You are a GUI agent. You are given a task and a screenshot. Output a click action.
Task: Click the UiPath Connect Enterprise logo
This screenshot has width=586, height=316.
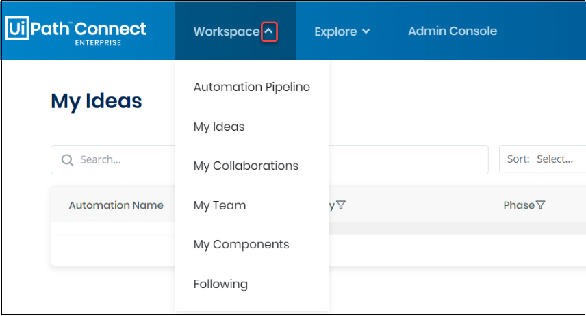[x=76, y=31]
